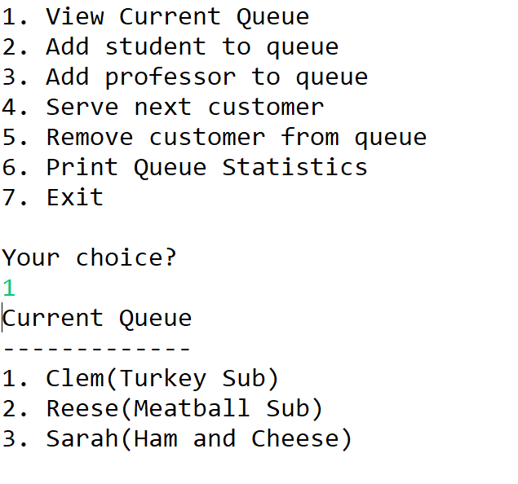Click the word 'Turkey' in first entry

(163, 379)
